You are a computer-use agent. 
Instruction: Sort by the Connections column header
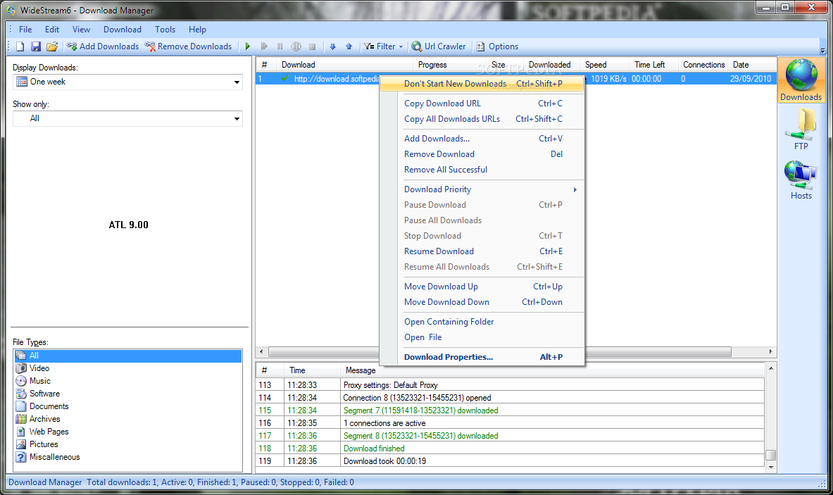click(x=704, y=65)
